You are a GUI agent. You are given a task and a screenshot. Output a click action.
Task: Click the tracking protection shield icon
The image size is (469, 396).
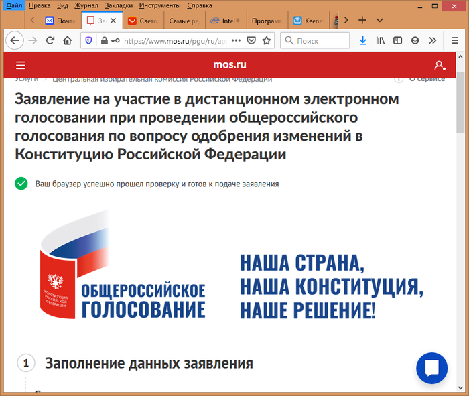(88, 41)
